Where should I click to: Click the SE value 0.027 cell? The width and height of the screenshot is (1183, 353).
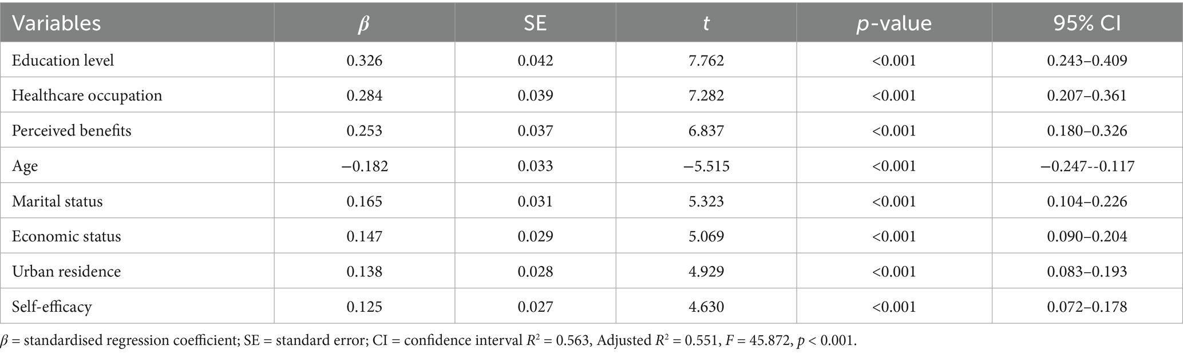(535, 307)
